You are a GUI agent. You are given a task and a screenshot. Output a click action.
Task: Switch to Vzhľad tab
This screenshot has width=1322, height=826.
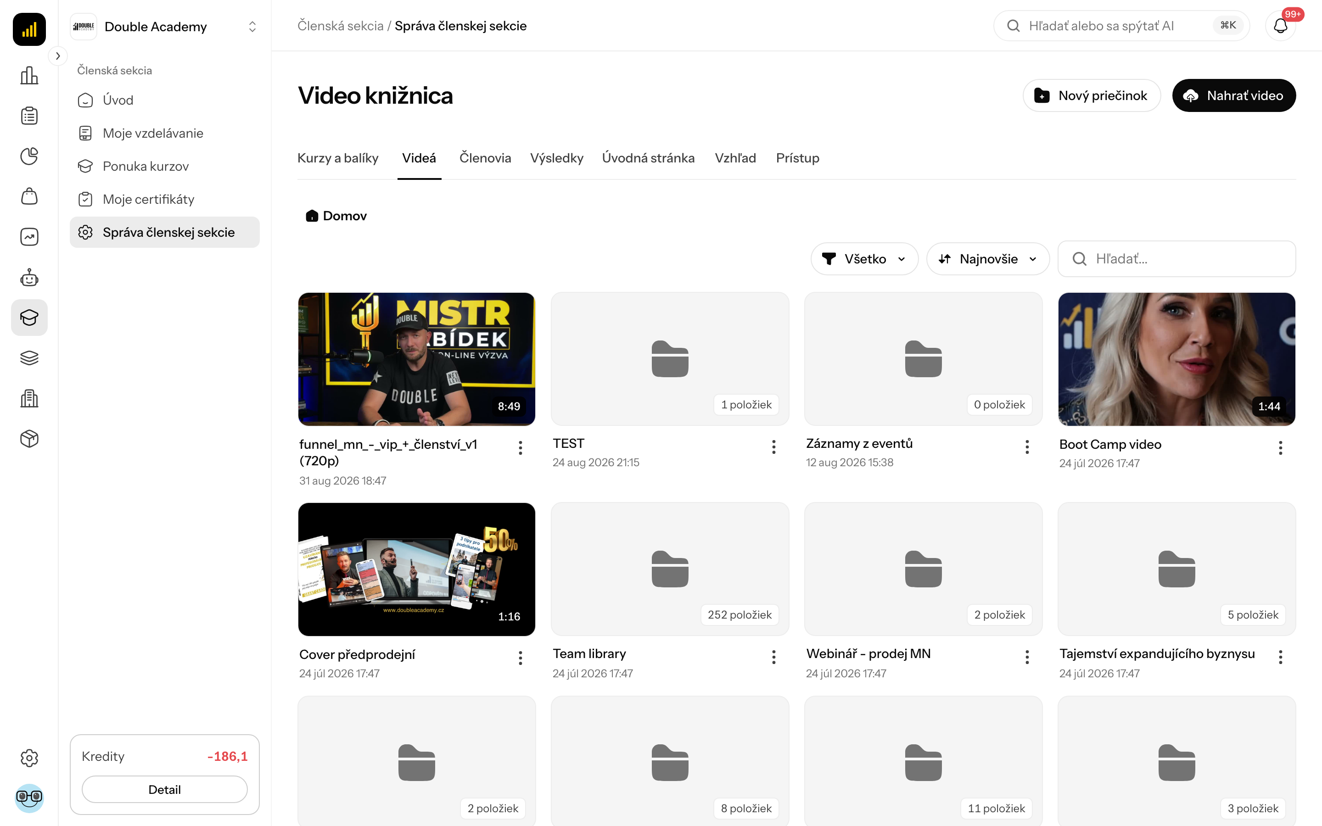(735, 158)
